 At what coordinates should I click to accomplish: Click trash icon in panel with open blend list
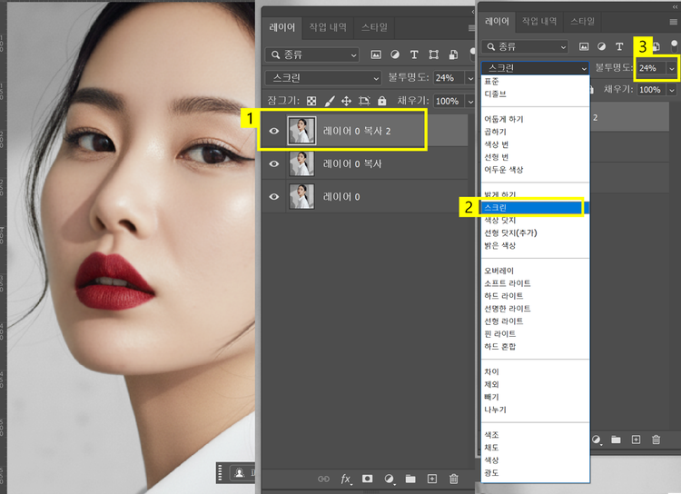(656, 440)
